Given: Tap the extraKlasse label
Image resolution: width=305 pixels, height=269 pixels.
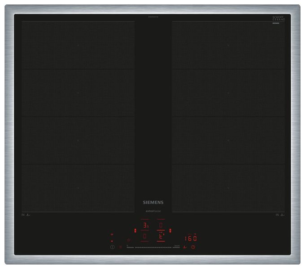Looking at the screenshot, I should click(x=153, y=211).
